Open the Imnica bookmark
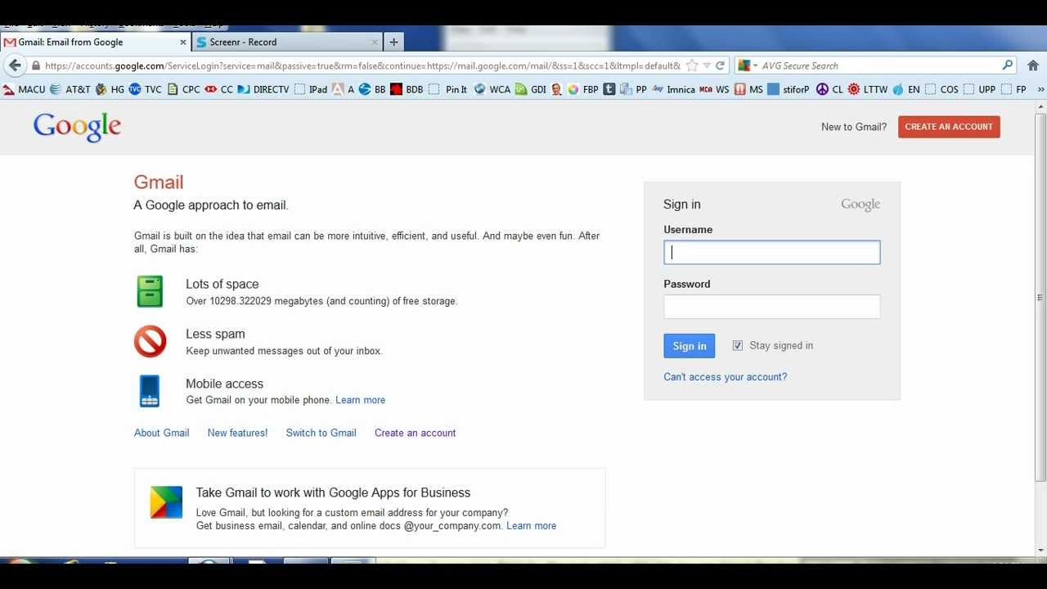Viewport: 1047px width, 589px height. click(x=674, y=89)
